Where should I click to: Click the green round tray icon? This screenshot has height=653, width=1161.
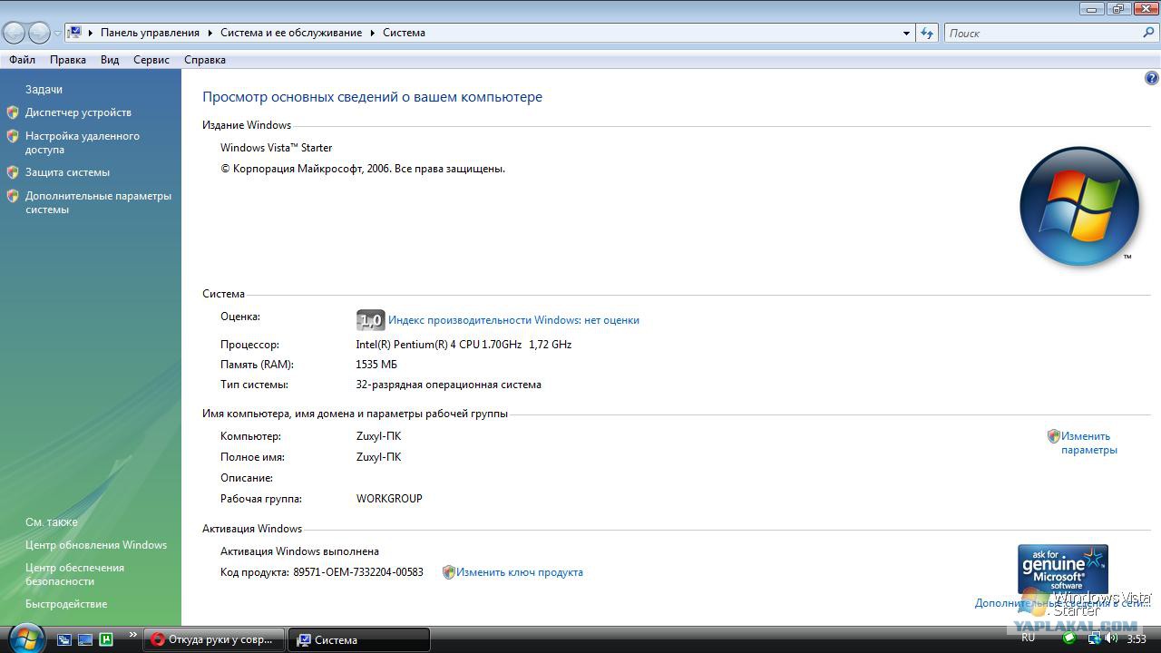pos(1068,639)
